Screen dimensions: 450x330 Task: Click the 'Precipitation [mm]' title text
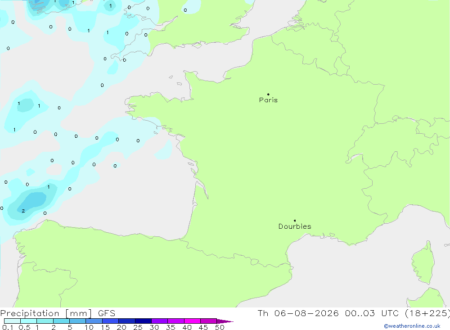(x=46, y=313)
